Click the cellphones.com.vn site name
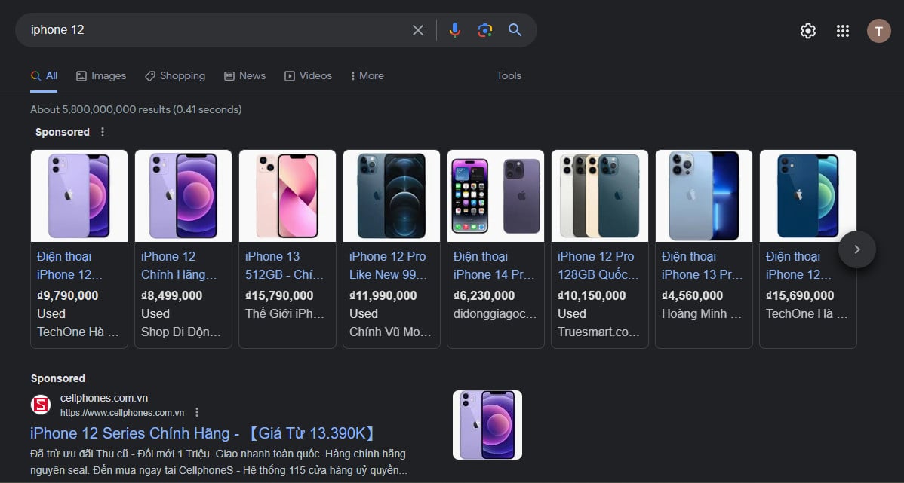 pyautogui.click(x=104, y=399)
